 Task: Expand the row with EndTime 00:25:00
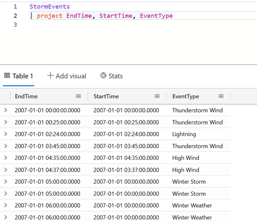point(6,122)
